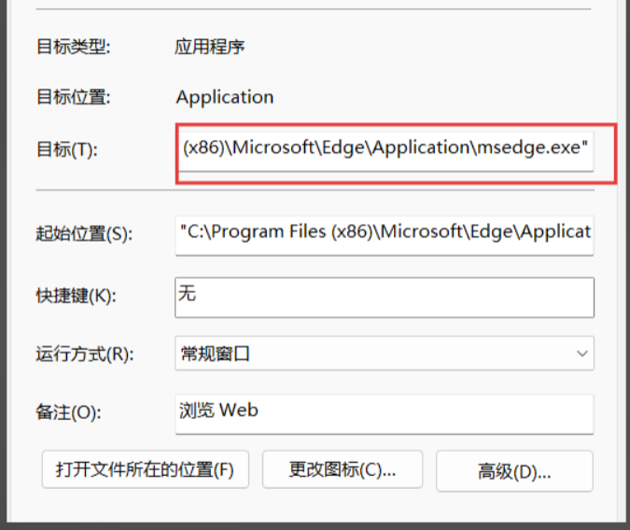Image resolution: width=630 pixels, height=530 pixels.
Task: Click the 运行方式(R) label
Action: point(85,354)
